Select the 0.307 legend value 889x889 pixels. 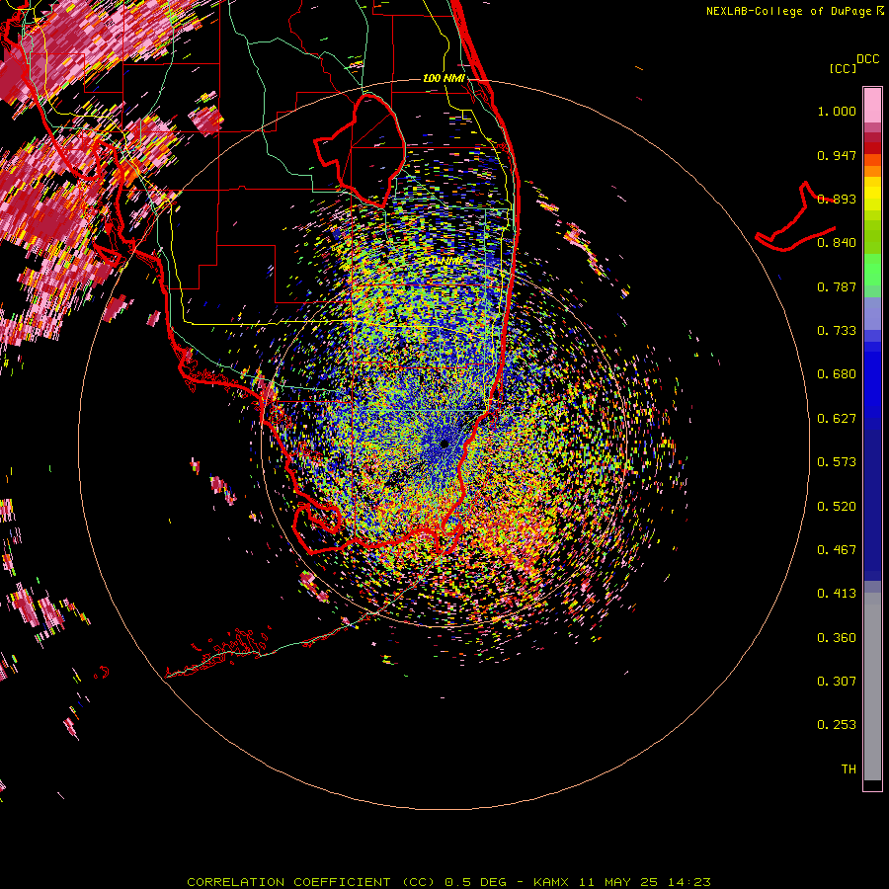[x=837, y=682]
